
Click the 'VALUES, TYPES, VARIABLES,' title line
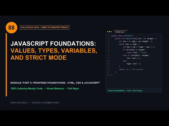pyautogui.click(x=54, y=50)
